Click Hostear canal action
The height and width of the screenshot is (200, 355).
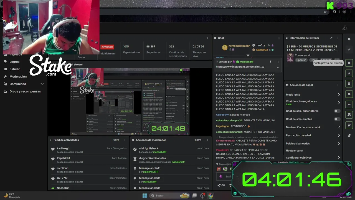pos(295,151)
